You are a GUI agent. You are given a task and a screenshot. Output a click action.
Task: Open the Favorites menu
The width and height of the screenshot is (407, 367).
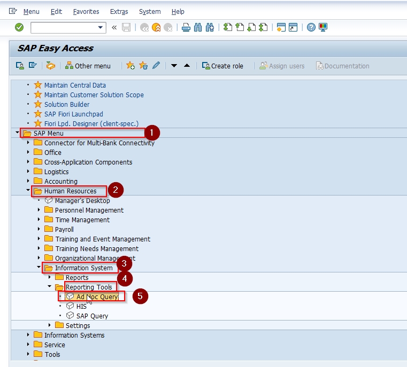point(86,11)
